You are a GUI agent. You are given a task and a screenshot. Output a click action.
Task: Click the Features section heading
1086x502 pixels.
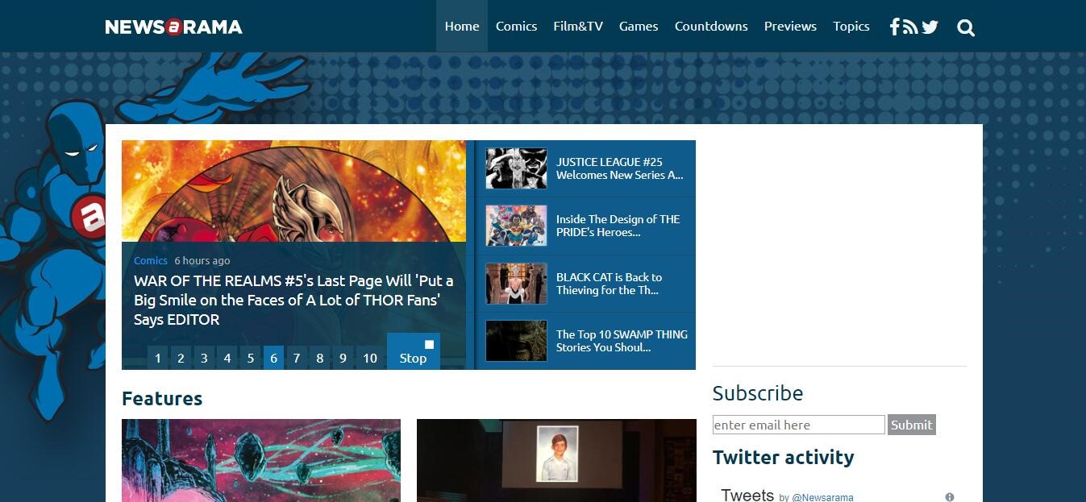(162, 399)
